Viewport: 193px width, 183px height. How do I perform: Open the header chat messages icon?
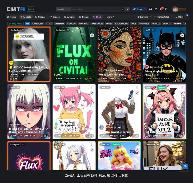click(167, 9)
